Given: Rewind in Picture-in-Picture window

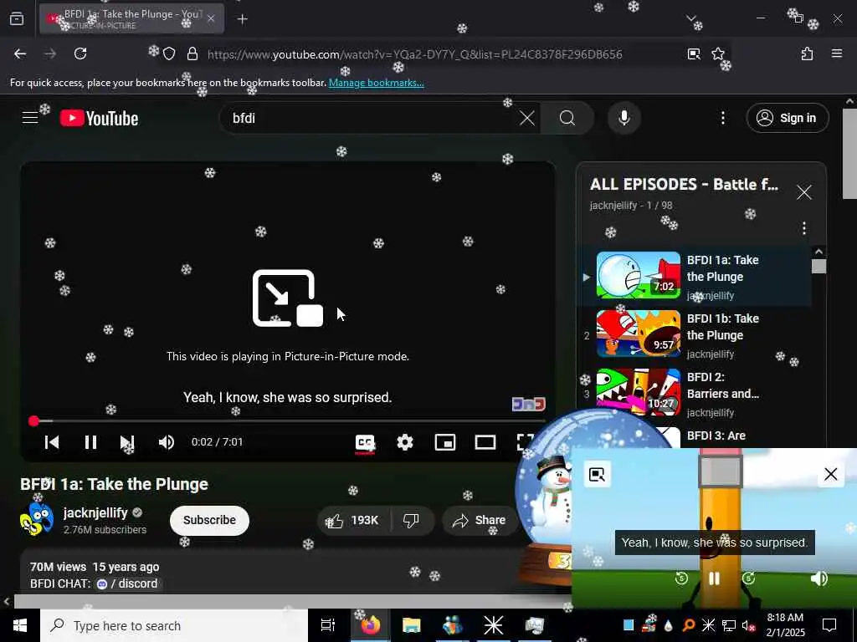Looking at the screenshot, I should tap(681, 578).
